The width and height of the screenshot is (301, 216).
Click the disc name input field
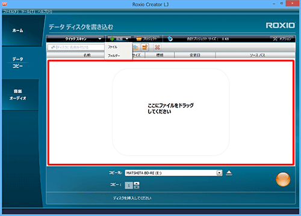(x=76, y=47)
